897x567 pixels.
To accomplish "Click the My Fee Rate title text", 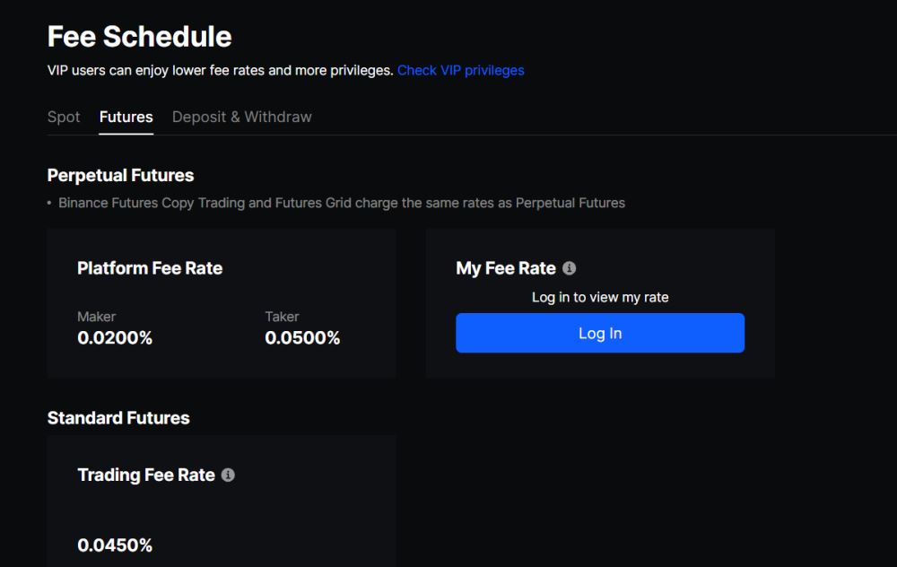I will (x=506, y=268).
